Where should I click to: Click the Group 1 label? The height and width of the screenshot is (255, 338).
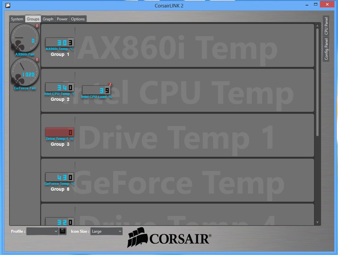pyautogui.click(x=60, y=54)
